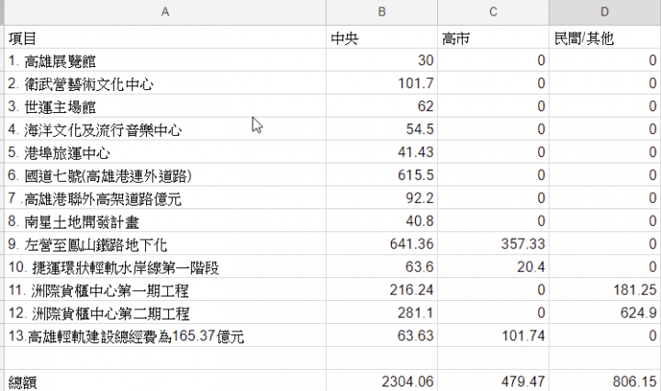This screenshot has height=391, width=661.
Task: Select the 高市 total 479.47
Action: click(493, 381)
